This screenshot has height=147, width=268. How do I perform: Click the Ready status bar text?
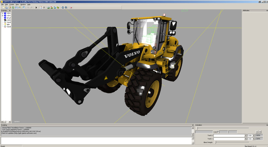3,146
